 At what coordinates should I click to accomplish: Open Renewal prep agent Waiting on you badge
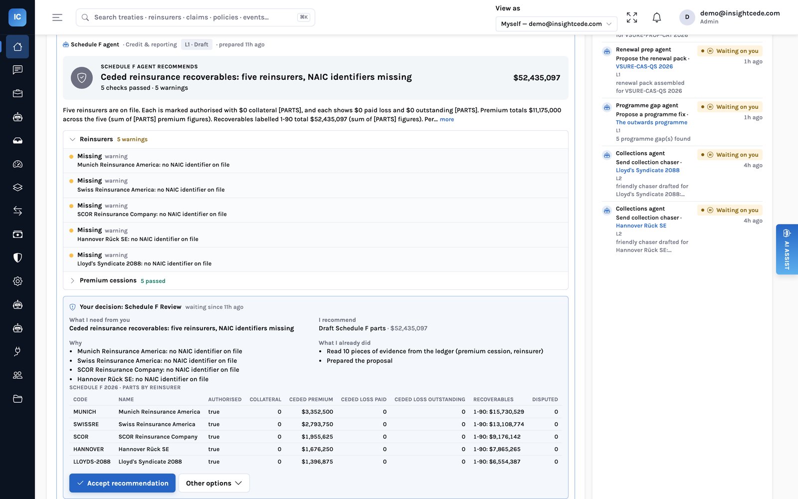tap(730, 51)
